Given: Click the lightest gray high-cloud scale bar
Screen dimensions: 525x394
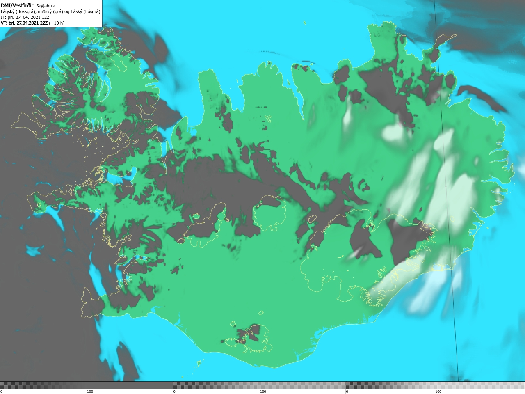Looking at the screenshot, I should pos(435,385).
